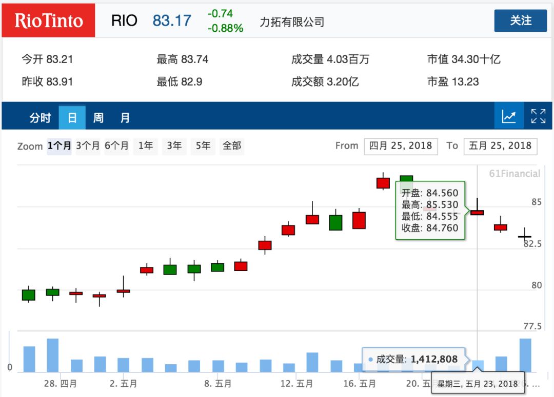The image size is (554, 397).
Task: Click the RIO ticker symbol
Action: click(124, 20)
